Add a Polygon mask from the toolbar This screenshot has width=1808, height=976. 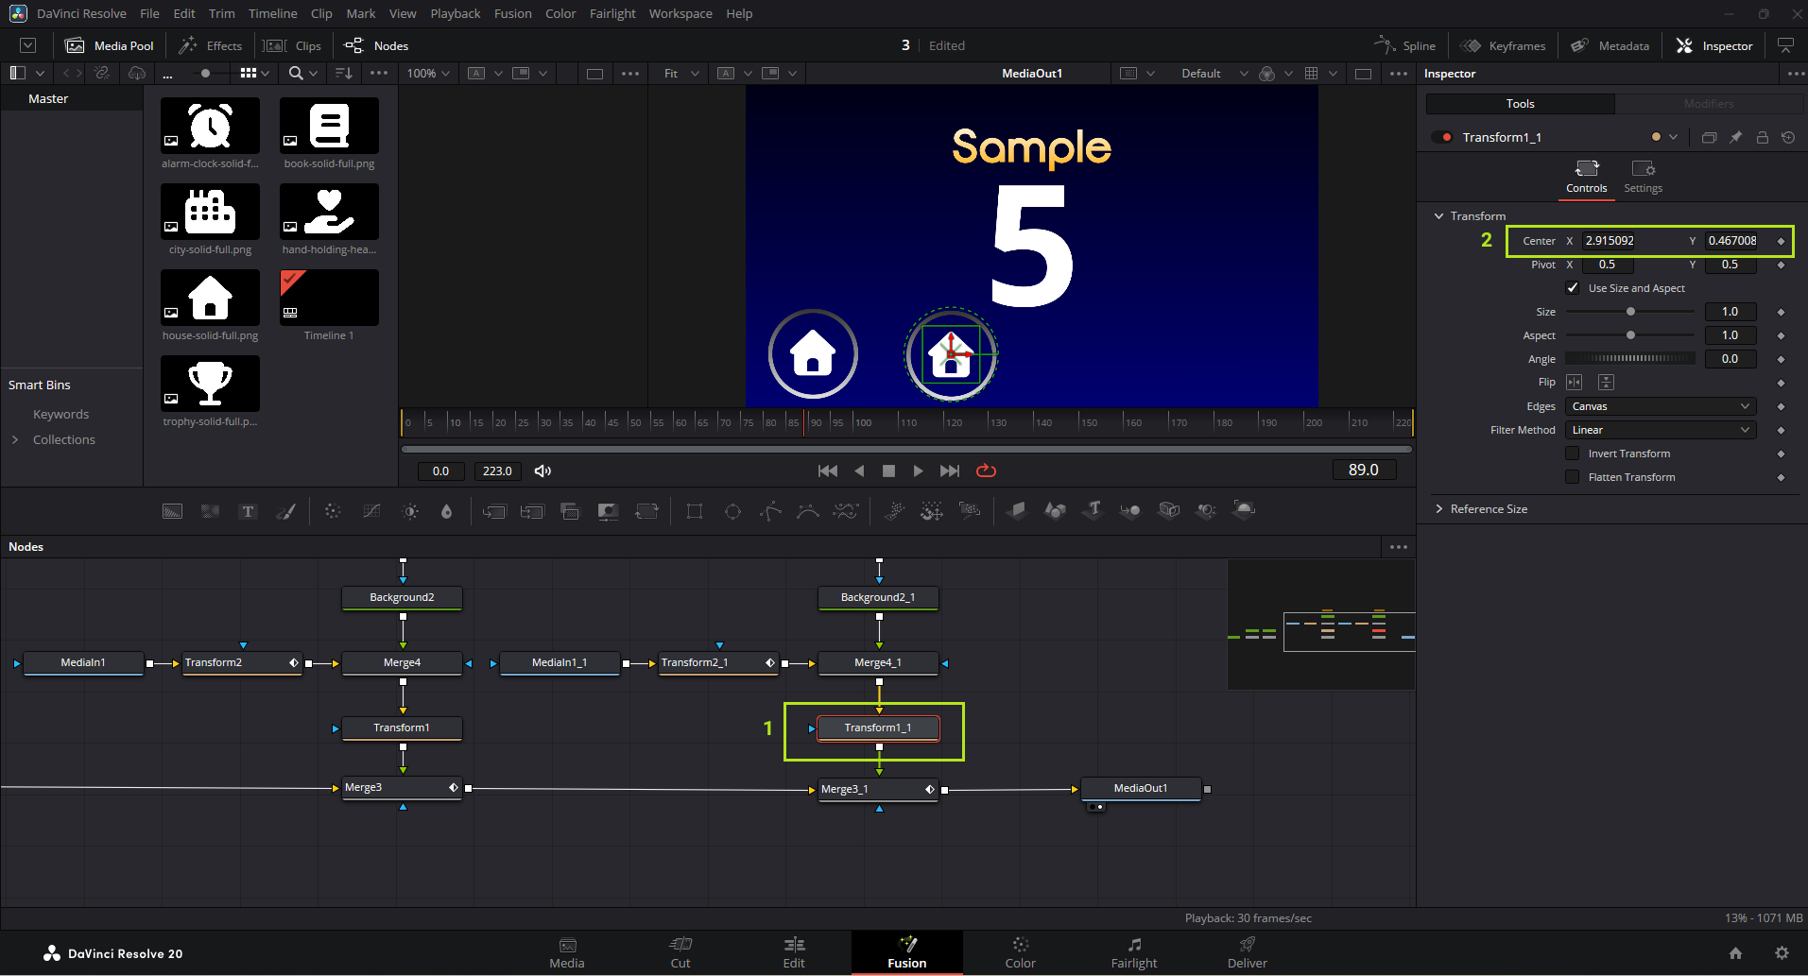pyautogui.click(x=770, y=511)
